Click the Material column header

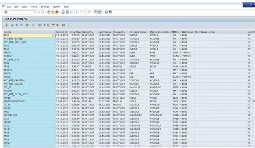[29, 32]
